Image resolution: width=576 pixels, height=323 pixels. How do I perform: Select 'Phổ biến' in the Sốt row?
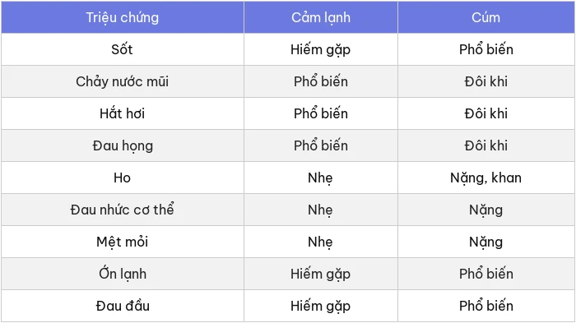point(486,48)
